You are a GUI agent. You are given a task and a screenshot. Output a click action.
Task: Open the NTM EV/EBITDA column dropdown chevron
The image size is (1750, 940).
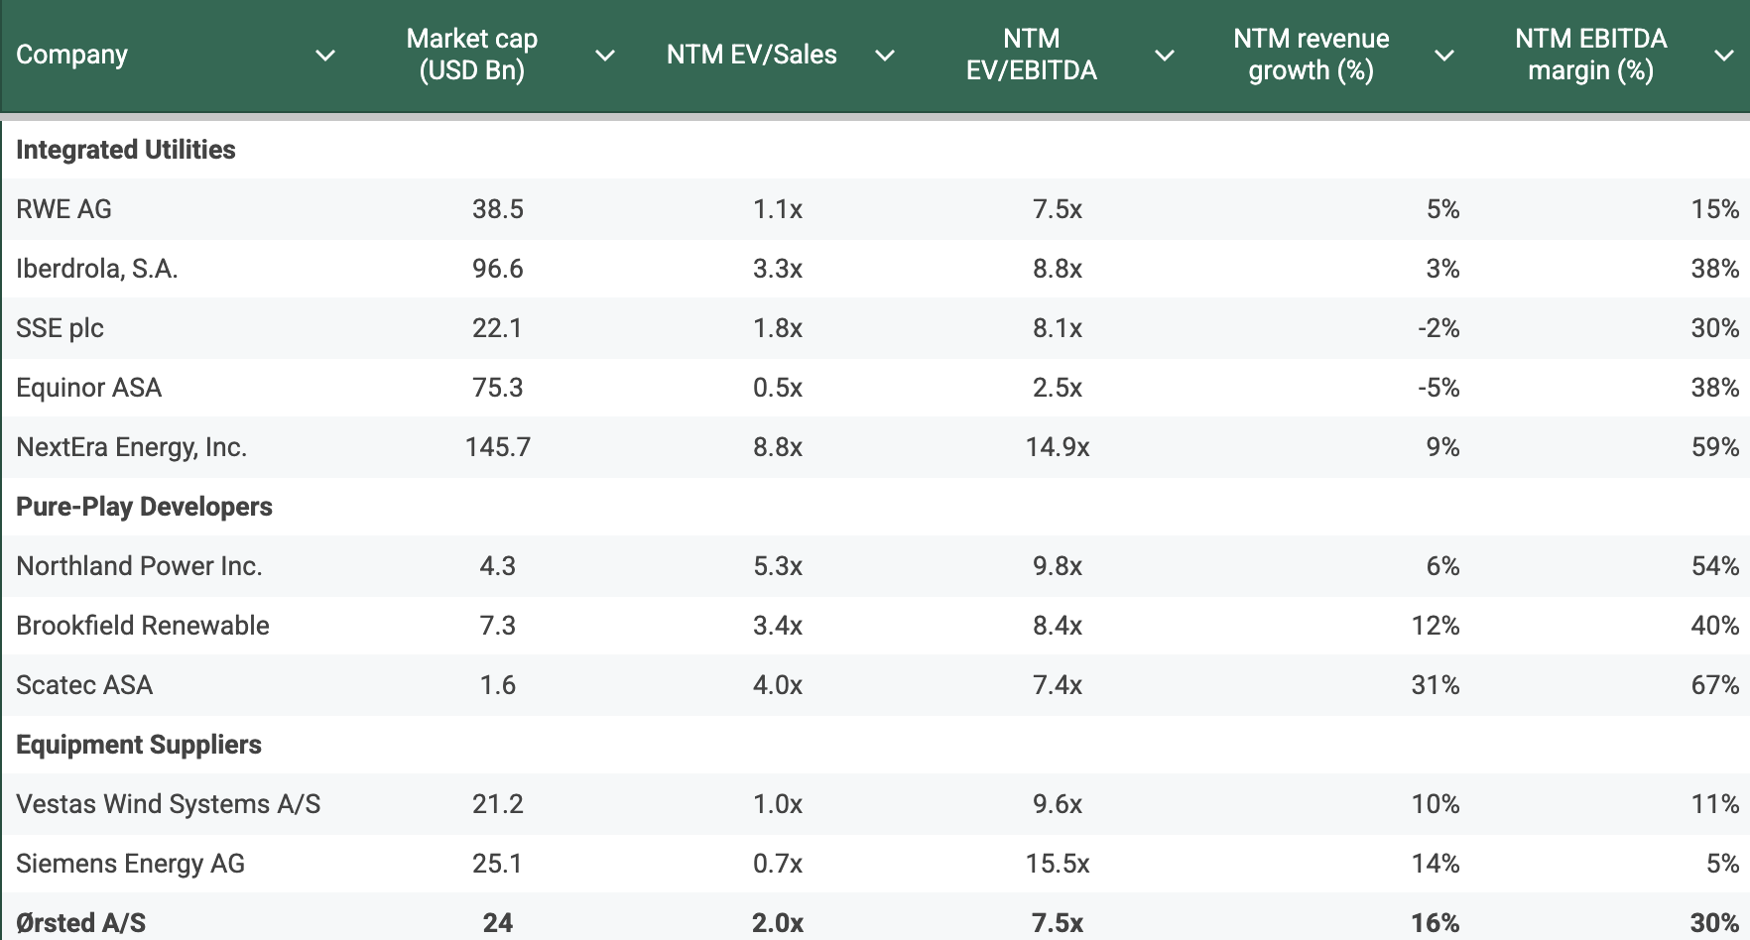coord(1165,56)
